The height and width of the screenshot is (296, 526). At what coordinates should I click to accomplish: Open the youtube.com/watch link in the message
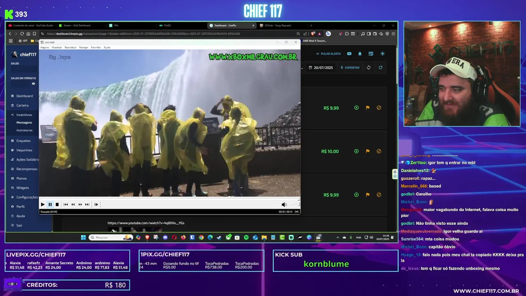(146, 223)
